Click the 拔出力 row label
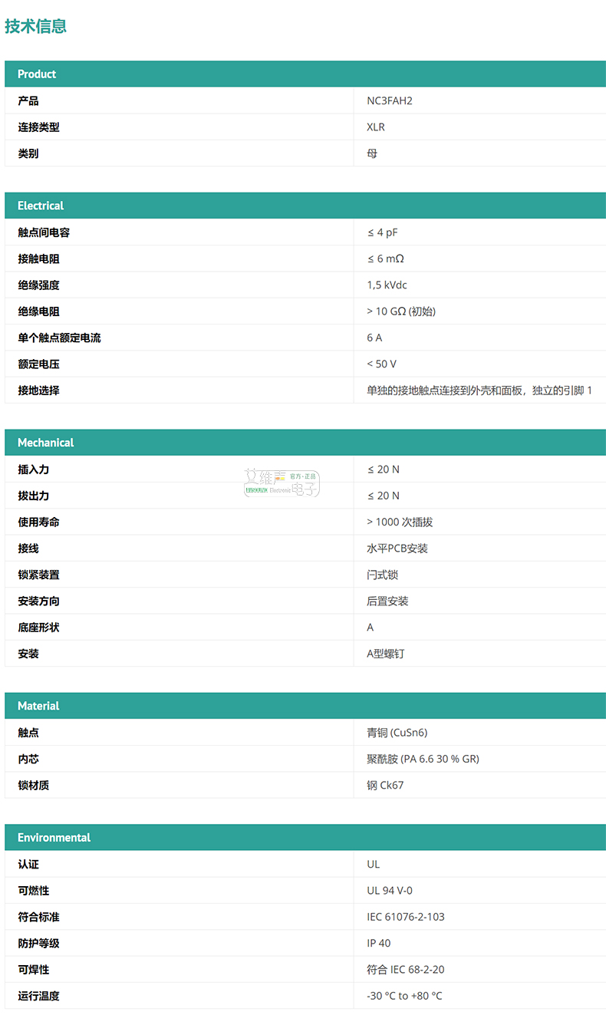 point(34,496)
